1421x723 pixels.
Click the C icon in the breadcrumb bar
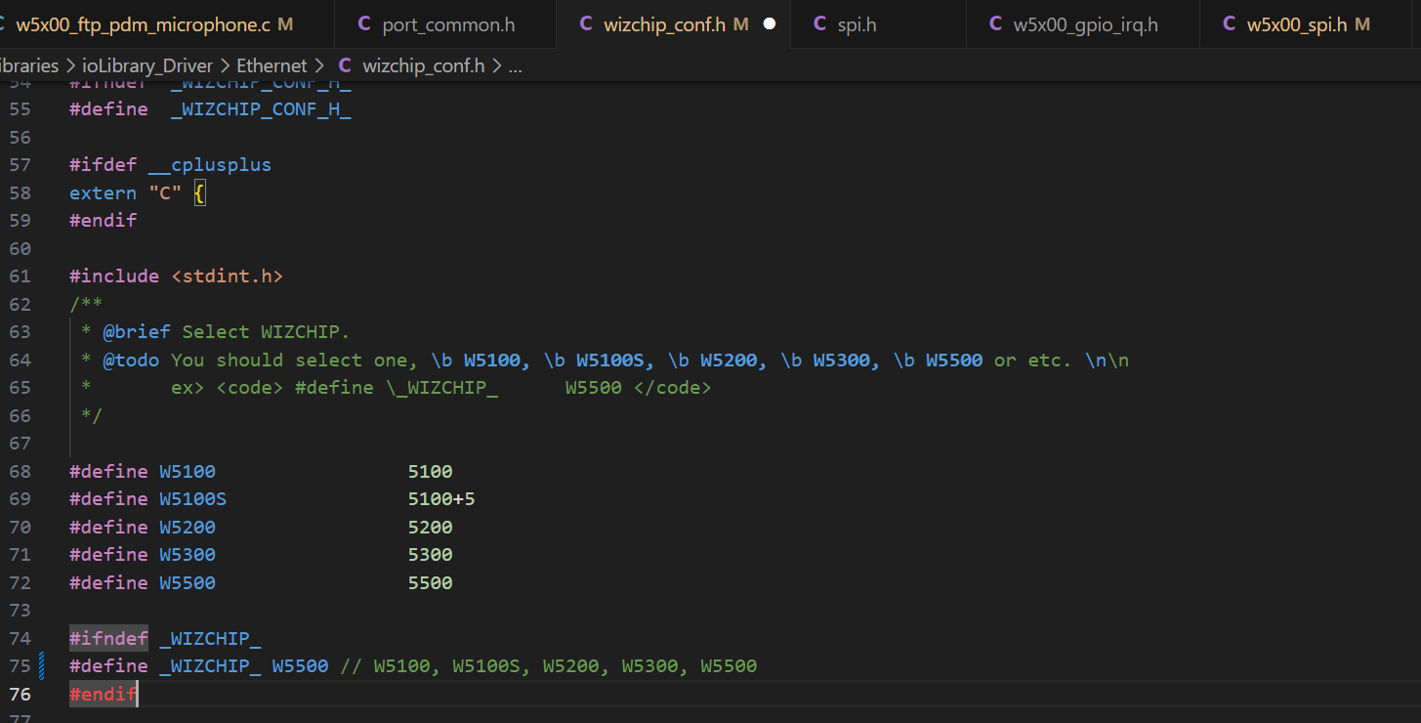tap(345, 65)
